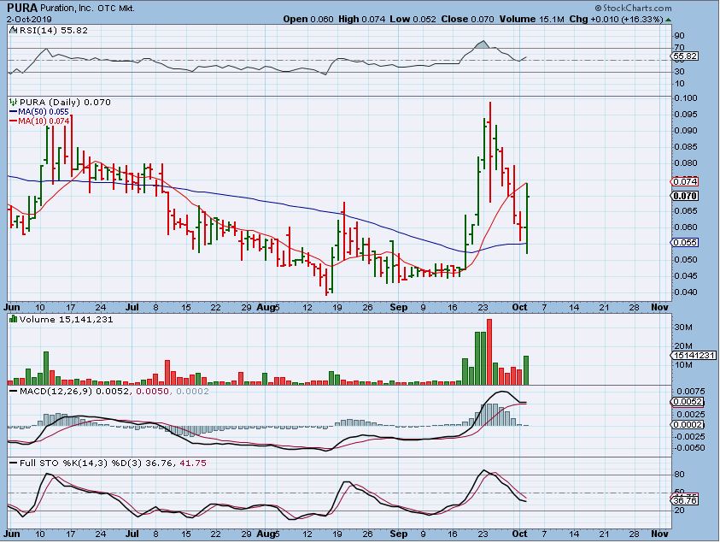The width and height of the screenshot is (720, 543).
Task: Click the 'MA(10) 0.074' legend text
Action: point(44,121)
